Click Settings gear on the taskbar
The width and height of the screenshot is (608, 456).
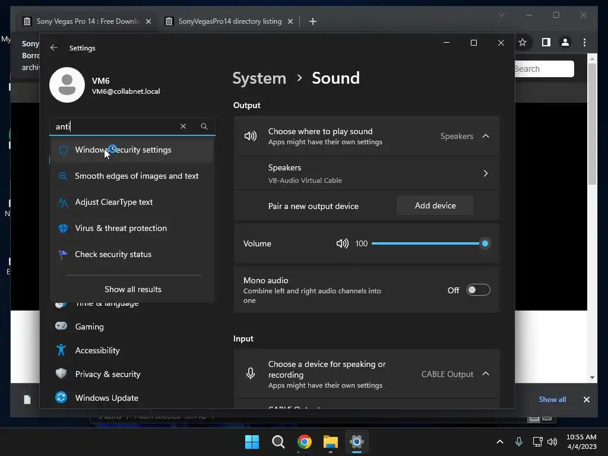[x=356, y=442]
